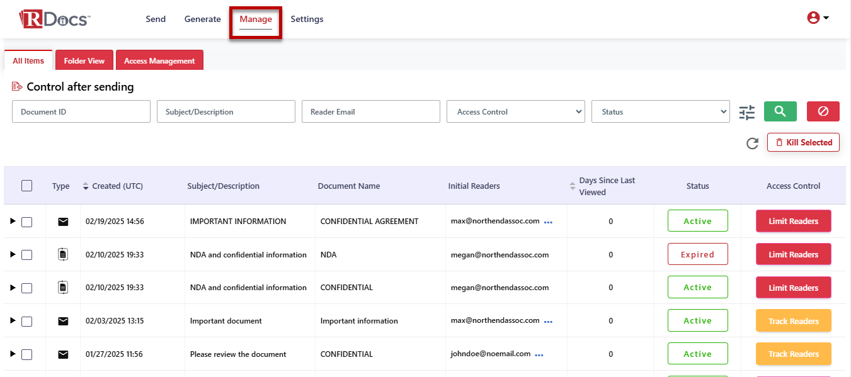
Task: Click the red clear filters button
Action: tap(823, 111)
